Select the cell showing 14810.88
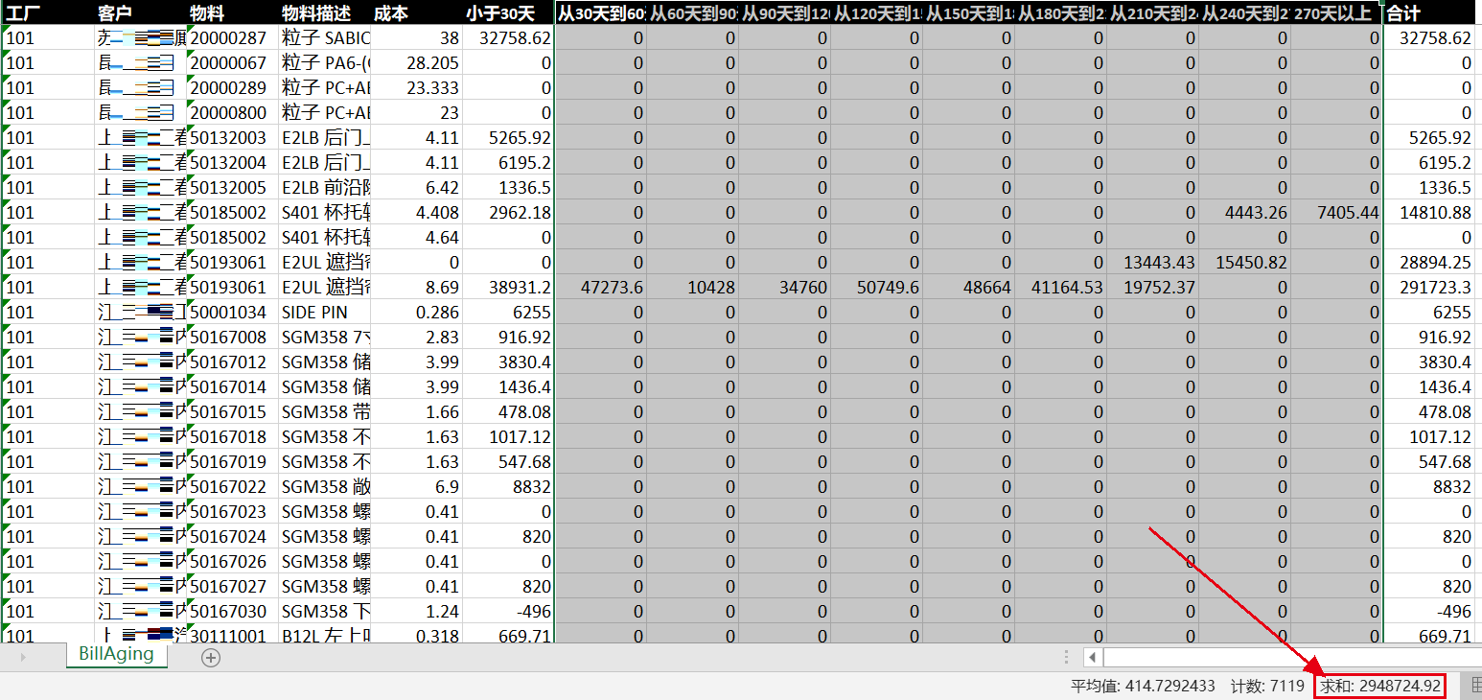Image resolution: width=1482 pixels, height=700 pixels. click(x=1431, y=212)
